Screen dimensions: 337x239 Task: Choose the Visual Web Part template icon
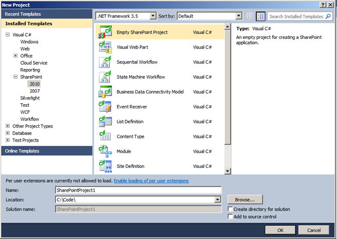click(x=105, y=47)
